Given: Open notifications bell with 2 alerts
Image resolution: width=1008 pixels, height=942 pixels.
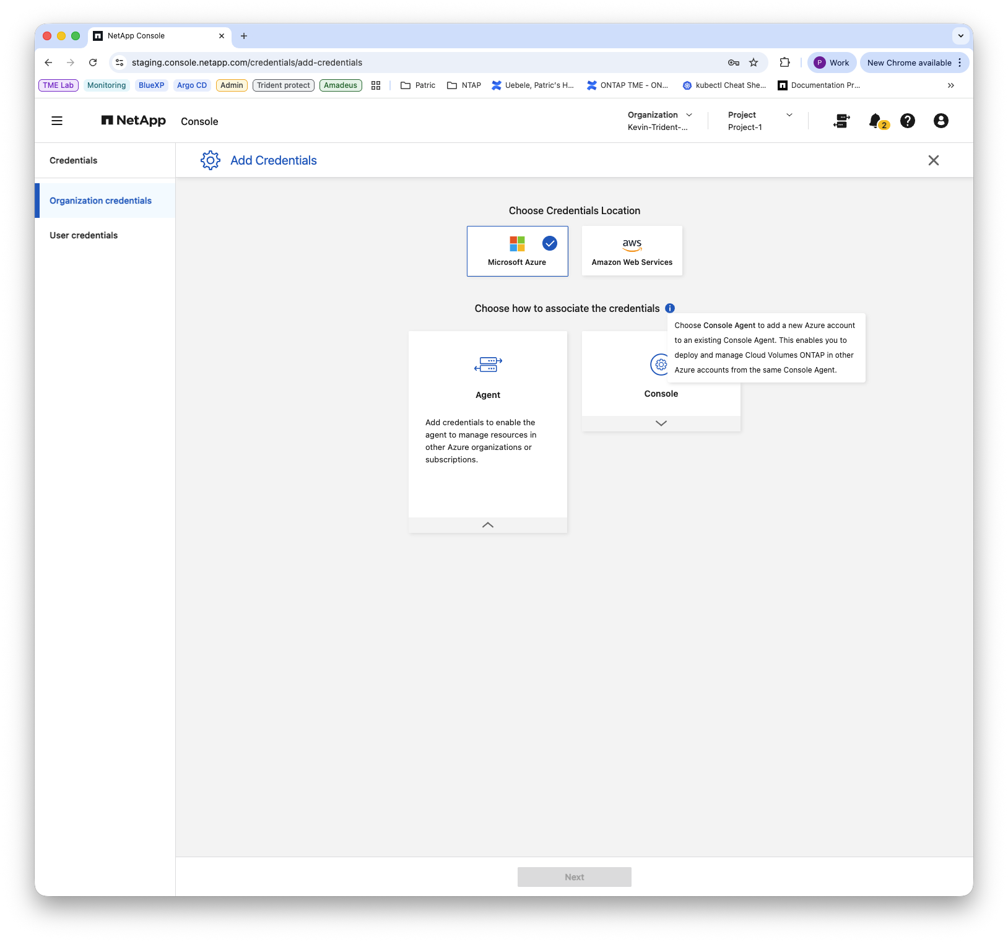Looking at the screenshot, I should tap(878, 121).
